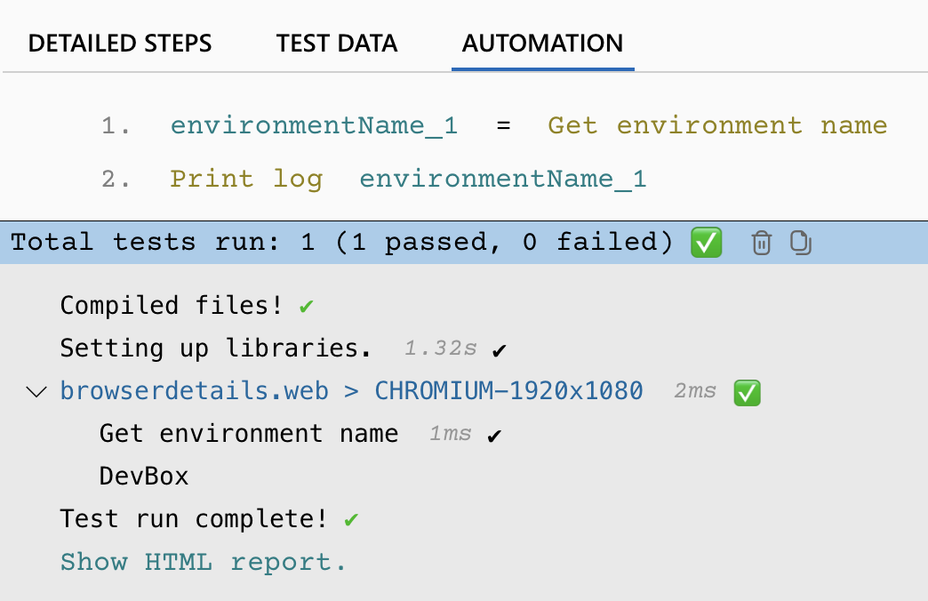Click the black tick beside 1ms timing

pyautogui.click(x=495, y=435)
